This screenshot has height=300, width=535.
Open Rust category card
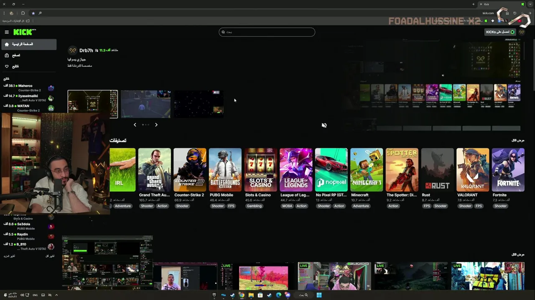pos(438,170)
